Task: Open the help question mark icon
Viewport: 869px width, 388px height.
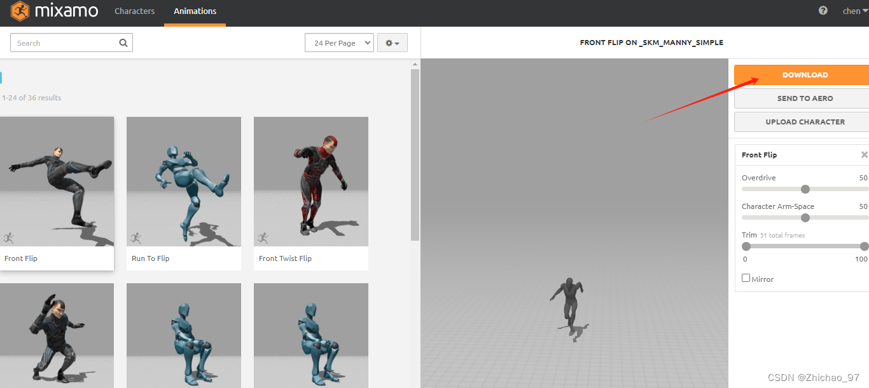Action: click(823, 11)
